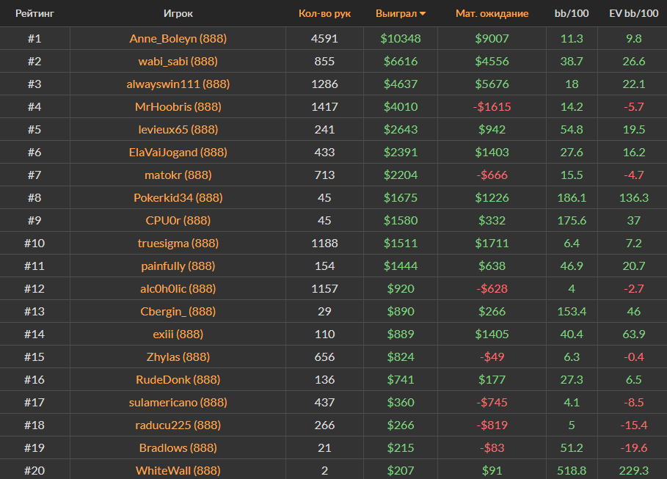The width and height of the screenshot is (667, 479).
Task: Select the Игрок column header
Action: (x=178, y=14)
